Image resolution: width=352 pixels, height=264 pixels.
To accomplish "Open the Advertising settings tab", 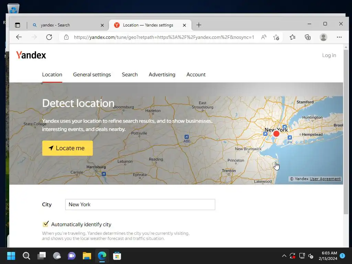I will click(x=162, y=75).
